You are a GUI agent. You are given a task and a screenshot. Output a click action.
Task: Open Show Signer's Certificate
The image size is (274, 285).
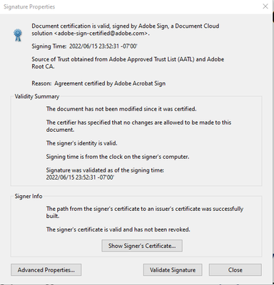pyautogui.click(x=142, y=246)
